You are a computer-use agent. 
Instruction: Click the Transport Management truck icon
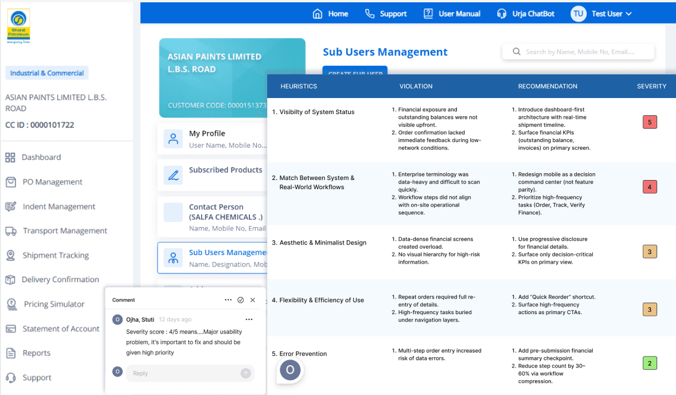point(11,231)
